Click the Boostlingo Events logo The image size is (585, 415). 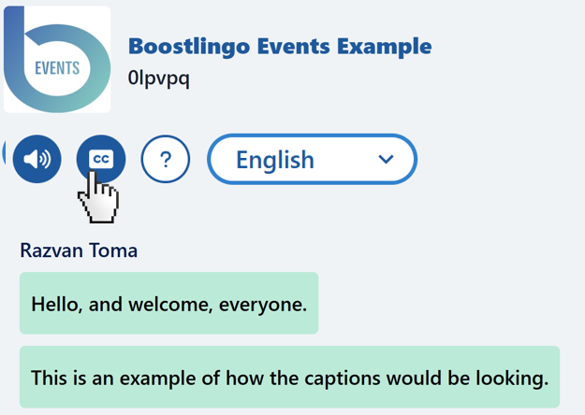coord(57,59)
